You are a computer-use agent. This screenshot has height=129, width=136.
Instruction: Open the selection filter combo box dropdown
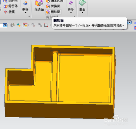click(5, 25)
